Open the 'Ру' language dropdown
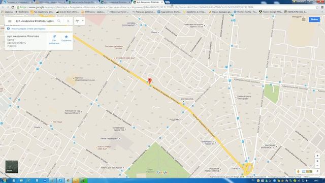 tap(80, 21)
